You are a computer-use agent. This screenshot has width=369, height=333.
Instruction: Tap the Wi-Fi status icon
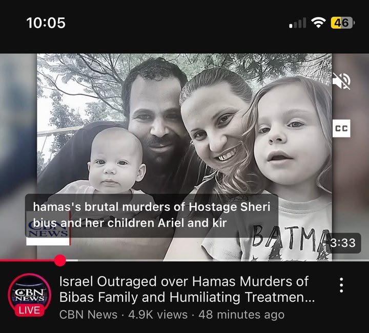(318, 23)
